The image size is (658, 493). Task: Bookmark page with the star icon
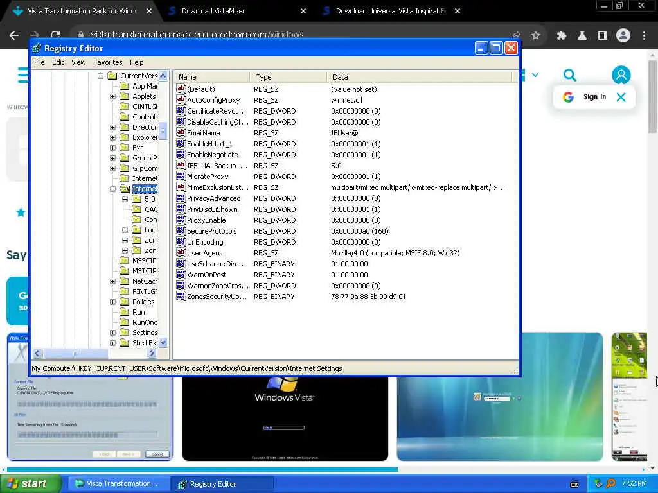536,36
